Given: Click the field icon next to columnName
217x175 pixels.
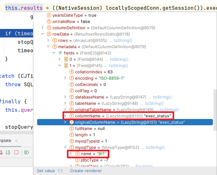Looking at the screenshot, I should point(72,116).
